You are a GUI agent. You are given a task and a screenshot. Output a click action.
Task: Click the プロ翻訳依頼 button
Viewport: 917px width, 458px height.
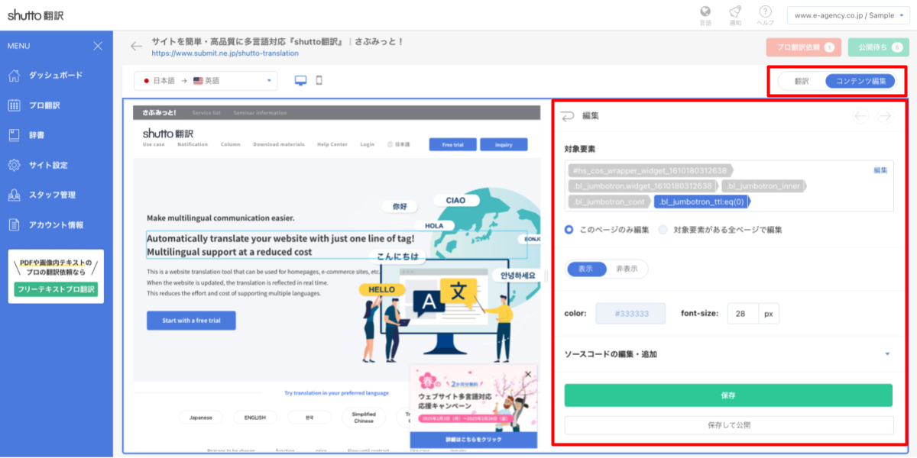click(804, 47)
